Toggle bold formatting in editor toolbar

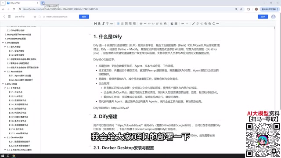pyautogui.click(x=99, y=24)
